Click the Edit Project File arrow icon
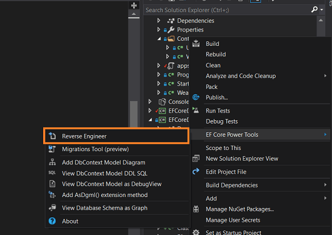332x235 pixels. 196,171
